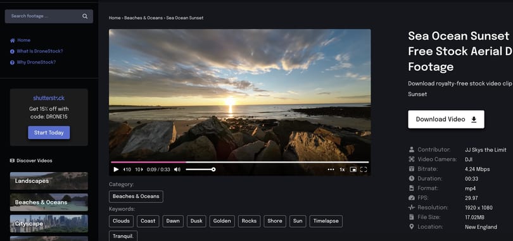Select the Coast keyword tag

(x=148, y=221)
